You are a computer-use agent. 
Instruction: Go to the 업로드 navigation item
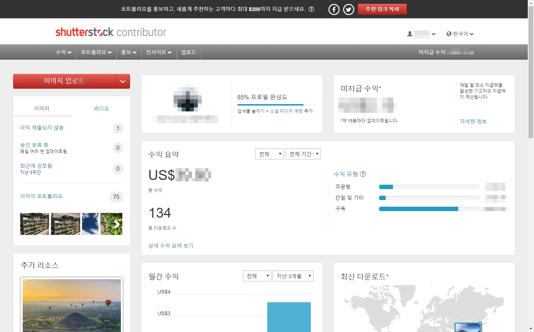pyautogui.click(x=189, y=52)
